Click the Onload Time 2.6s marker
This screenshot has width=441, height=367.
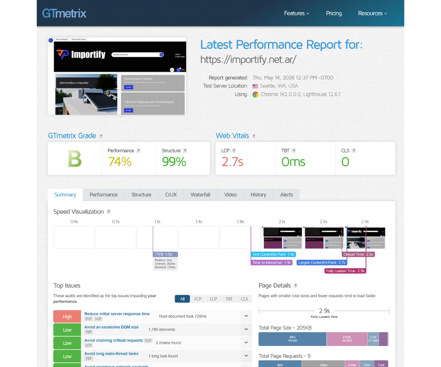pyautogui.click(x=358, y=254)
